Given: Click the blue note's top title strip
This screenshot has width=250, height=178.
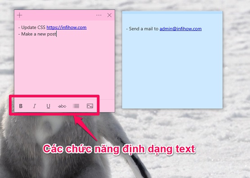Looking at the screenshot, I should (x=172, y=13).
